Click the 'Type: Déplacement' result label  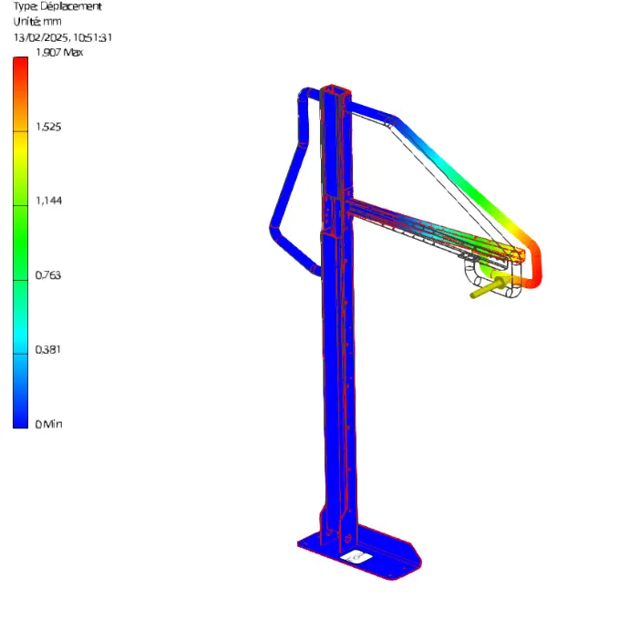57,6
